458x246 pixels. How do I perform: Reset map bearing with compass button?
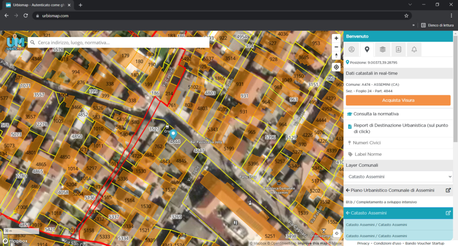(336, 56)
